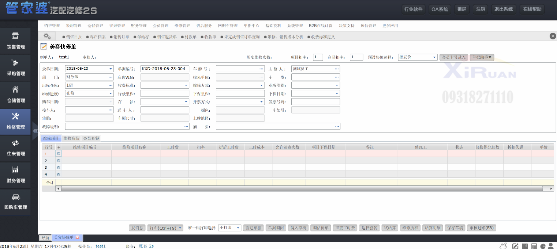Add row with plus in grid header

[x=59, y=147]
